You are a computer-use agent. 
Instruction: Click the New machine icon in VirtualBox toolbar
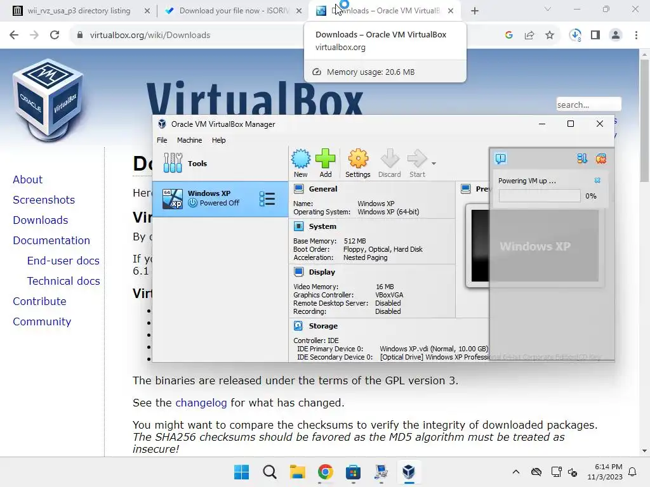(x=300, y=163)
